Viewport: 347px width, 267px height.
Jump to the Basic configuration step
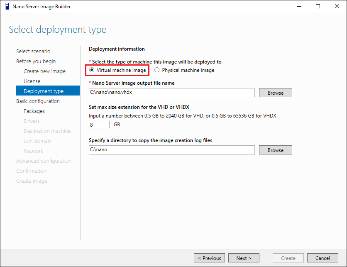click(x=38, y=101)
